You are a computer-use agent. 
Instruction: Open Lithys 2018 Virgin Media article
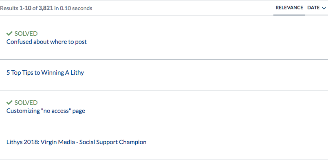point(76,142)
